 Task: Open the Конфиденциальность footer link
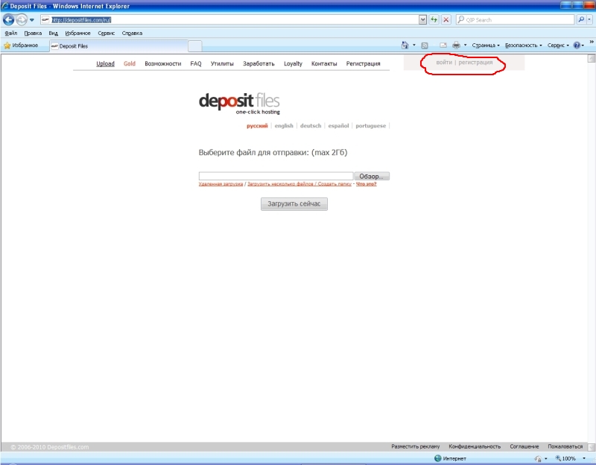click(475, 446)
